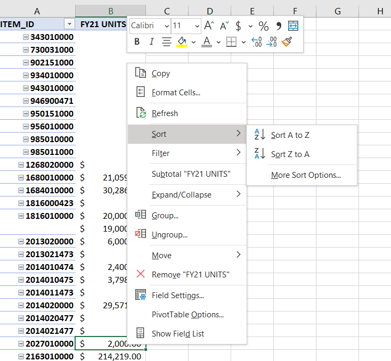This screenshot has width=391, height=361.
Task: Open fill color dropdown arrow
Action: point(193,42)
